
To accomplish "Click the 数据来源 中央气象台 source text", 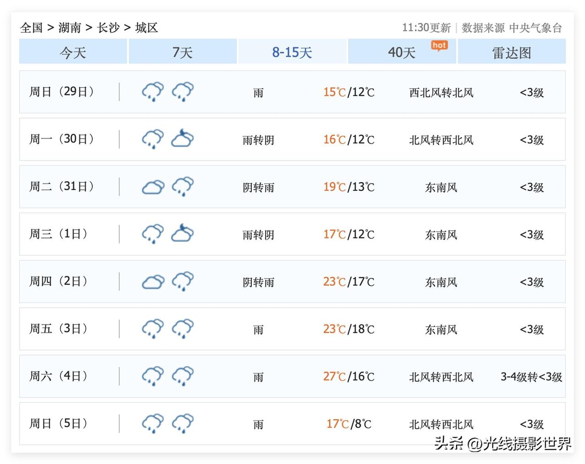I will [x=511, y=27].
